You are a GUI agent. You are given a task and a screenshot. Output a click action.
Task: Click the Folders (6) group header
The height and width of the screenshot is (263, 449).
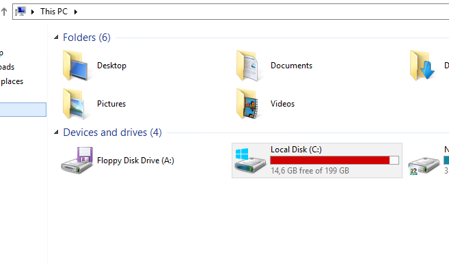(87, 38)
